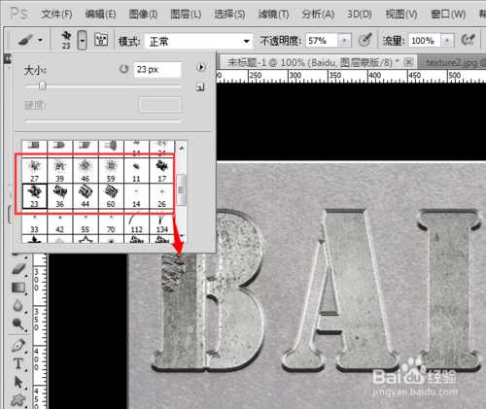
Task: Collapse the brush preset picker dropdown arrow
Action: [83, 40]
